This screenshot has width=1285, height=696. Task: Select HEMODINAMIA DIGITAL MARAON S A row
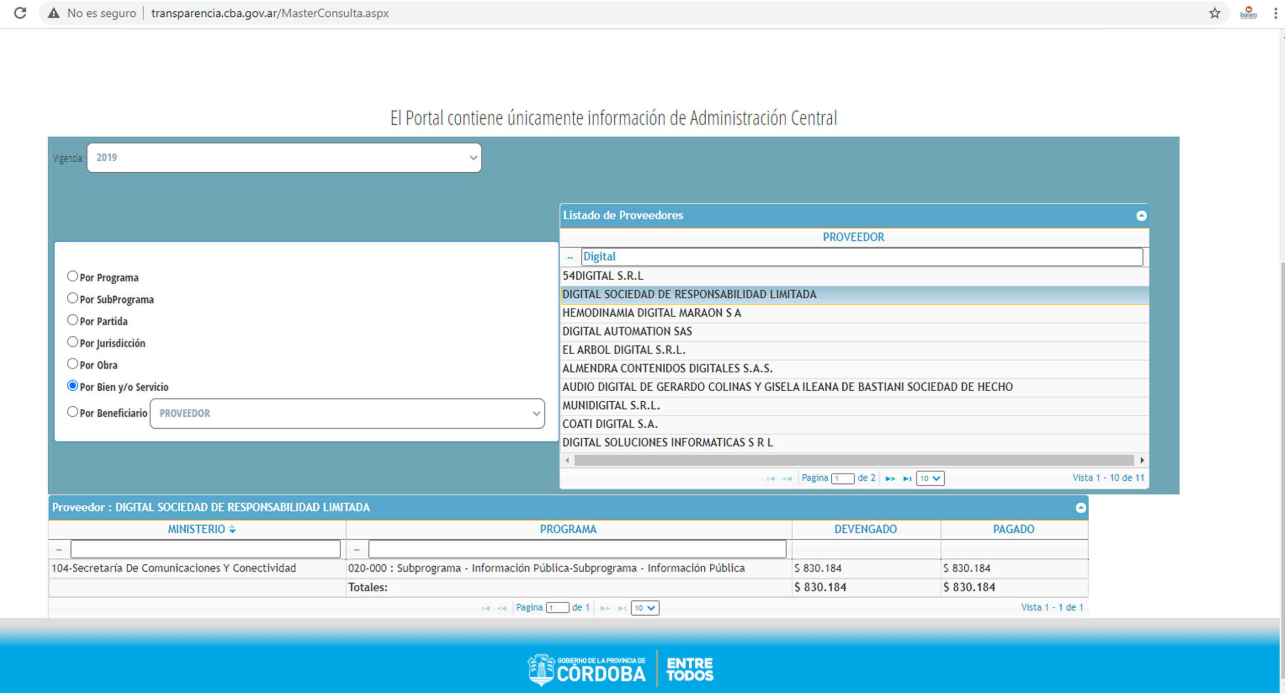(652, 314)
